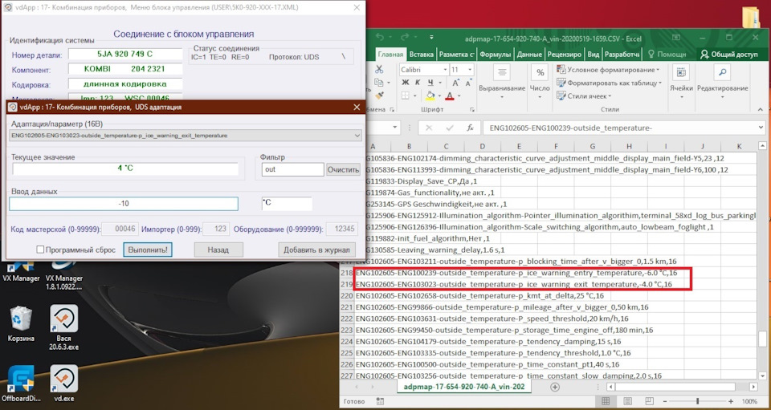The height and width of the screenshot is (410, 771).
Task: Open Выравнивание alignment group icon
Action: click(501, 73)
